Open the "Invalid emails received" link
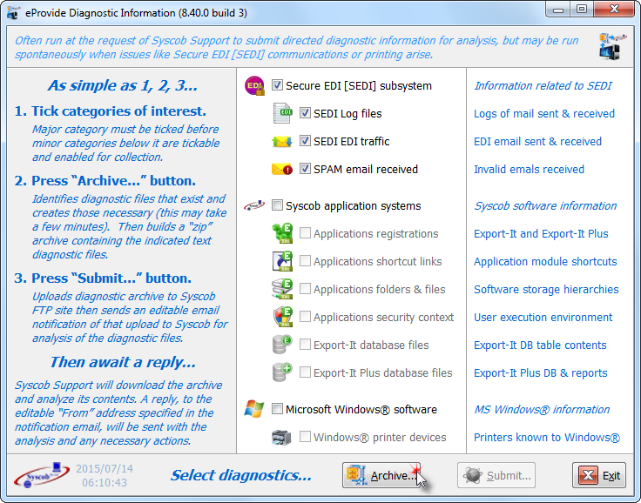641x503 pixels. point(529,170)
